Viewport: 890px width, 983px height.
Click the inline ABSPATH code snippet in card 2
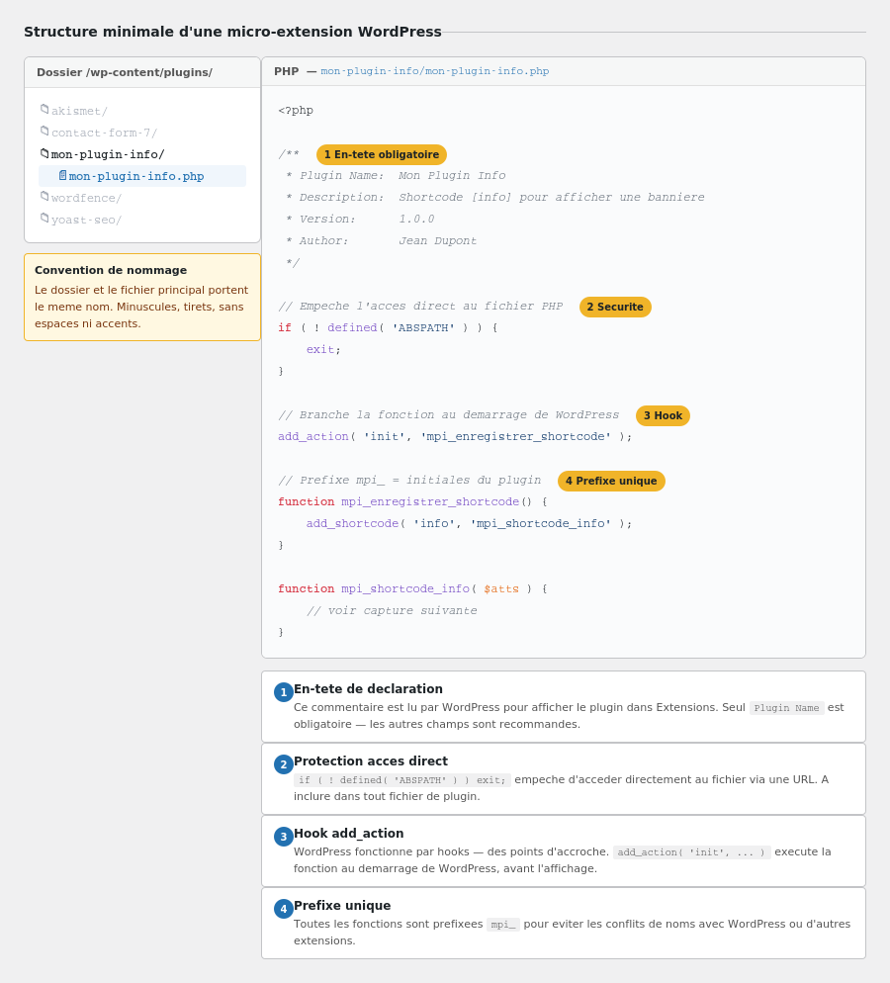click(x=402, y=780)
